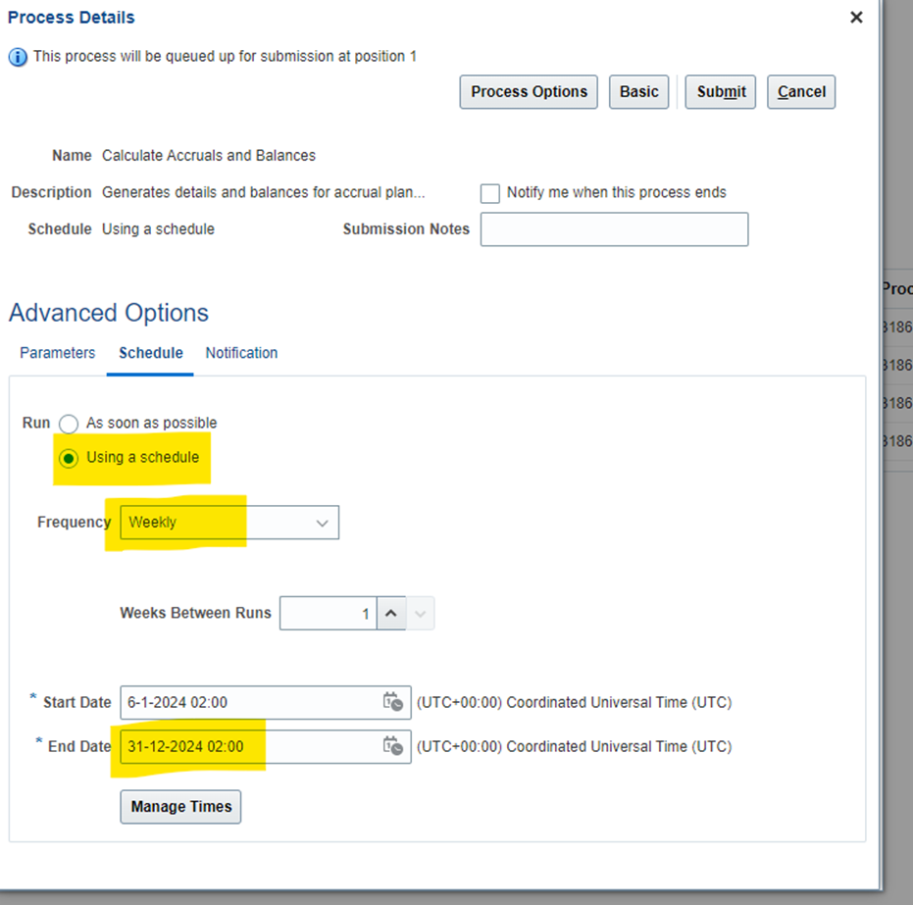This screenshot has height=905, width=913.
Task: Open Process Options
Action: [x=529, y=91]
